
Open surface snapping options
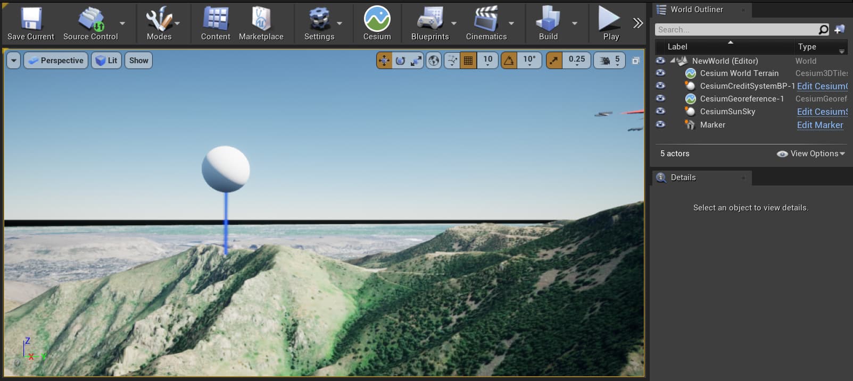452,61
